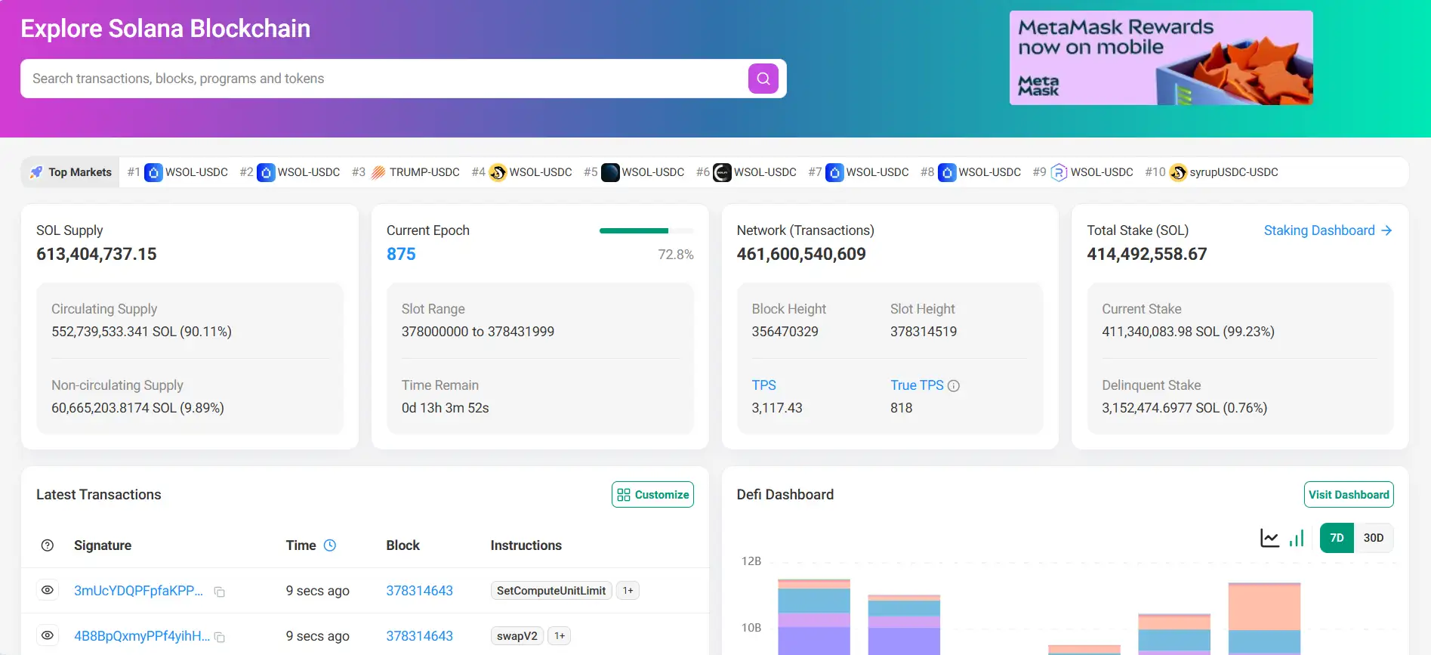The width and height of the screenshot is (1431, 655).
Task: Expand the 1+ badge next to swapV2
Action: [559, 636]
